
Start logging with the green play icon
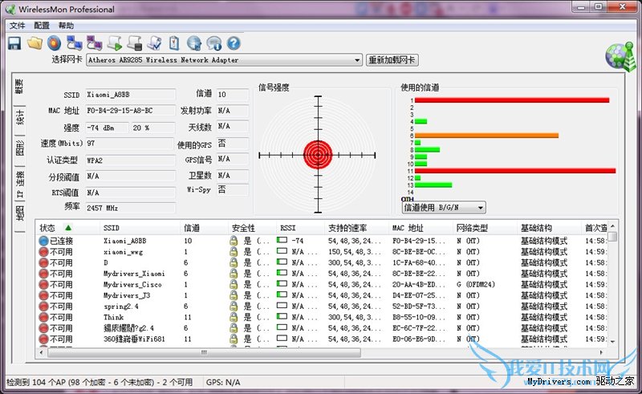pyautogui.click(x=115, y=43)
